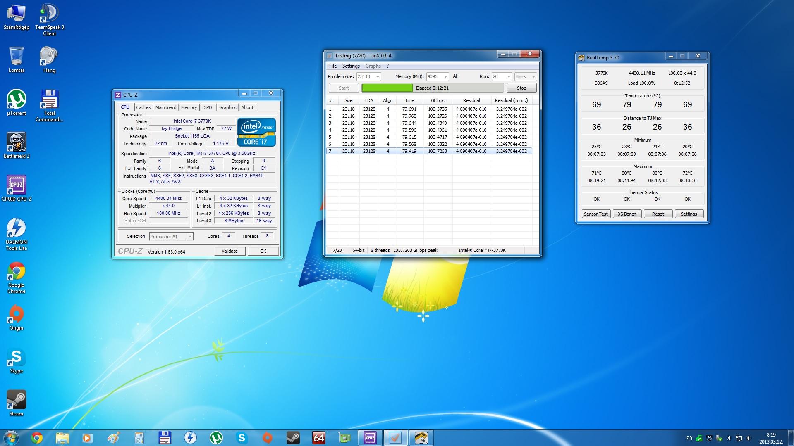
Task: Click the green LinX progress bar
Action: point(387,88)
